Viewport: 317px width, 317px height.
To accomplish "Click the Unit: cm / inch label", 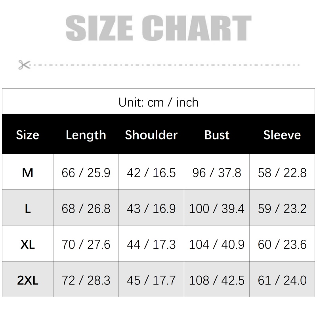I will click(158, 102).
